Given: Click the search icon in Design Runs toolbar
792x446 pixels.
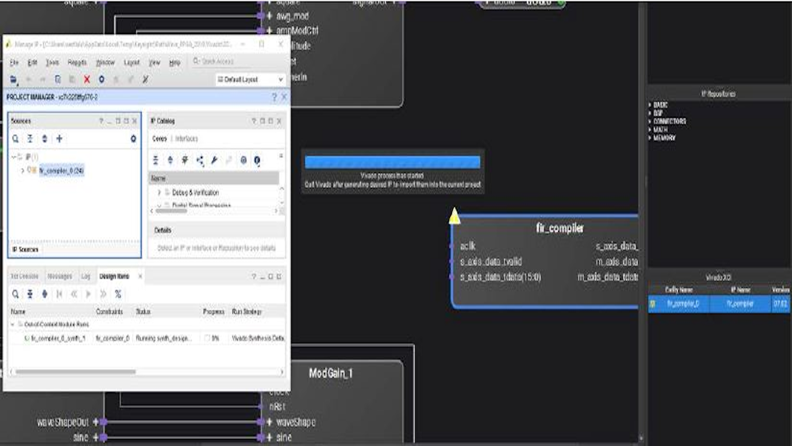Looking at the screenshot, I should pyautogui.click(x=16, y=294).
